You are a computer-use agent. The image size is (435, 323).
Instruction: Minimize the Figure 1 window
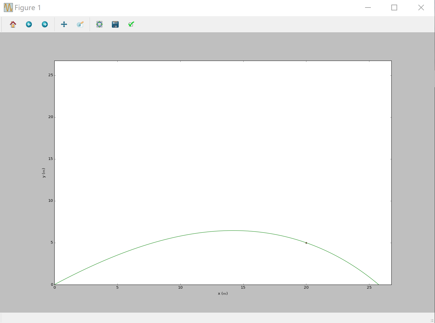(368, 8)
